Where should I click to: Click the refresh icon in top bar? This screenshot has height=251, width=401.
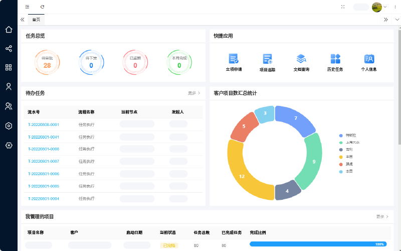pyautogui.click(x=42, y=7)
